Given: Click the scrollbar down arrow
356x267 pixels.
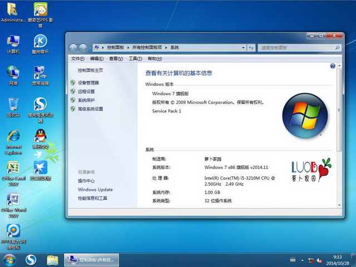Looking at the screenshot, I should [339, 205].
